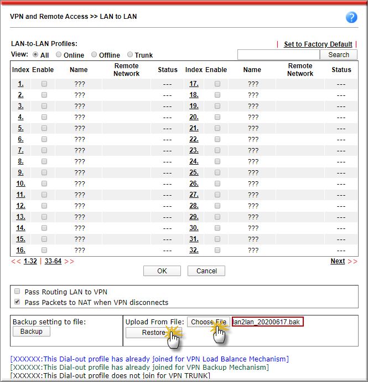
Task: Open profile index 16 link
Action: [20, 250]
